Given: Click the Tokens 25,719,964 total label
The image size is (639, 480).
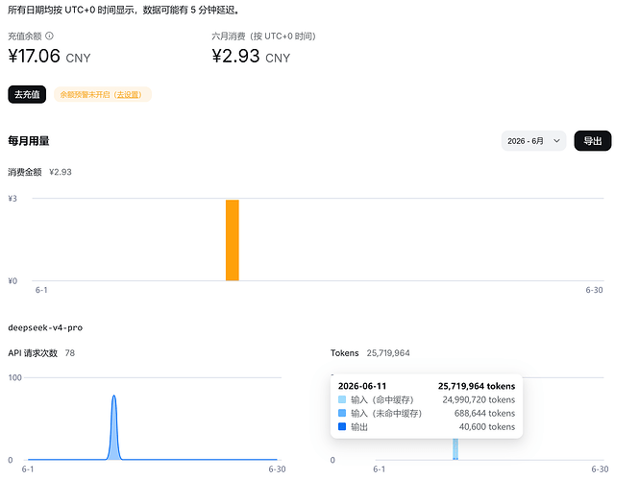Looking at the screenshot, I should click(x=370, y=353).
